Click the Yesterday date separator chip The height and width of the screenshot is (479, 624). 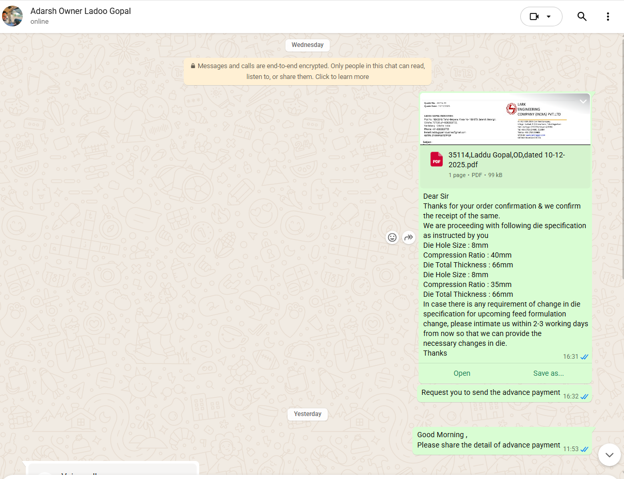308,414
